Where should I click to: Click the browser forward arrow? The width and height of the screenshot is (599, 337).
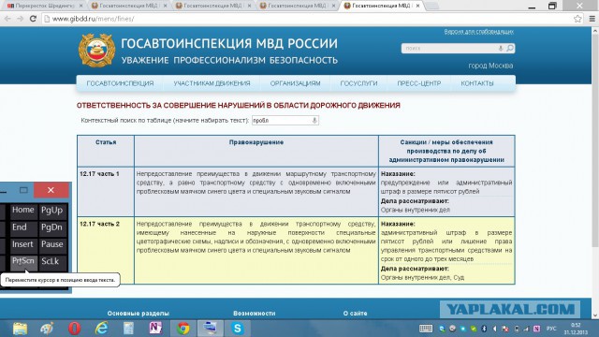[20, 19]
